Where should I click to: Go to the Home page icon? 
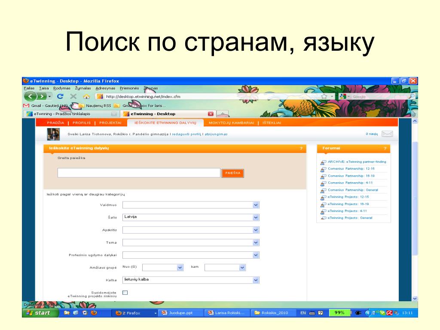point(86,97)
